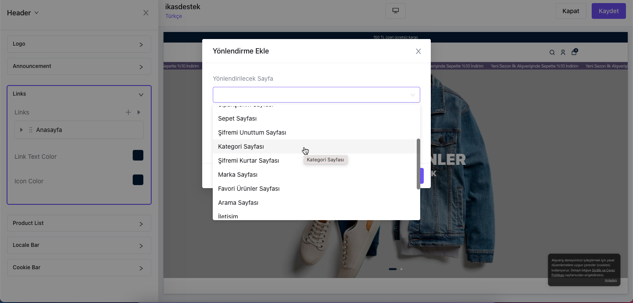633x303 pixels.
Task: Expand the Product List section
Action: pyautogui.click(x=79, y=223)
